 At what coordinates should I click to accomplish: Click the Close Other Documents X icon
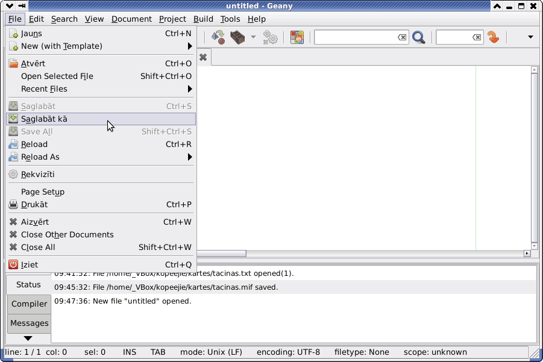coord(13,235)
